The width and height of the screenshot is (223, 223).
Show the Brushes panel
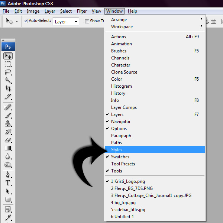click(155, 51)
